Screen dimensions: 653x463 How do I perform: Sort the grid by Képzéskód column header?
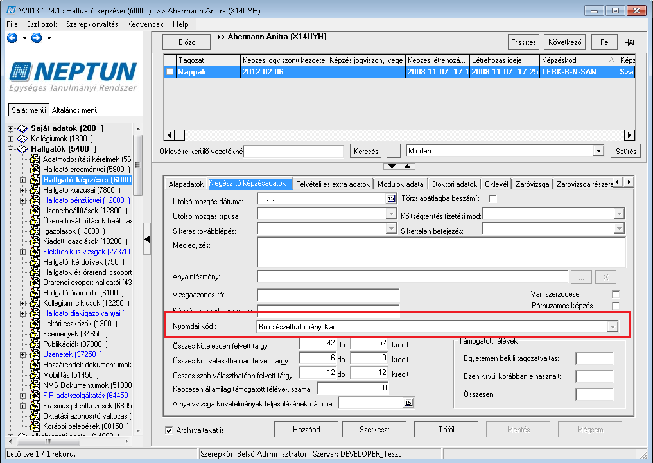[x=579, y=60]
